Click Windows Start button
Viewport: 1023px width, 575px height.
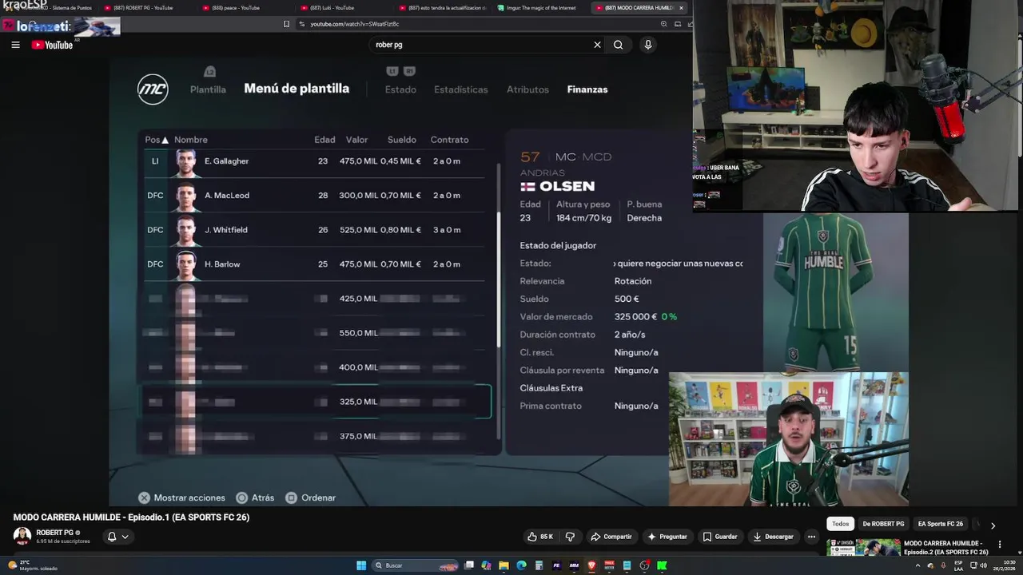(361, 565)
